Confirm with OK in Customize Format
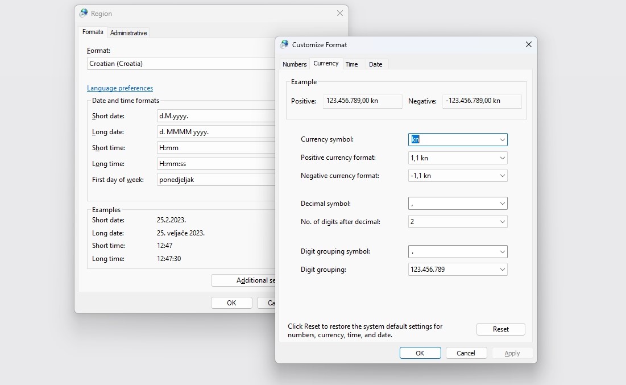Screen dimensions: 626x385 (x=420, y=353)
